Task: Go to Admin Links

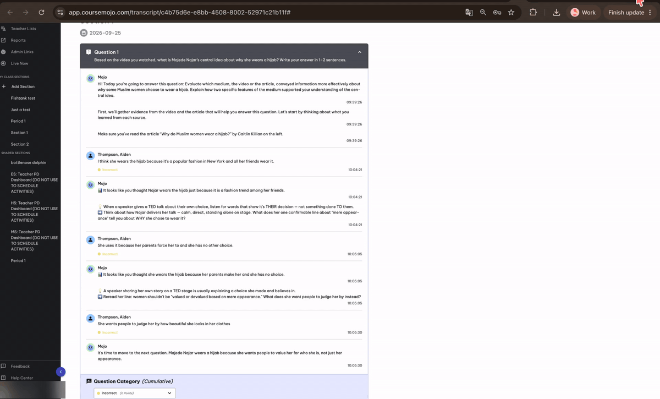Action: coord(22,52)
